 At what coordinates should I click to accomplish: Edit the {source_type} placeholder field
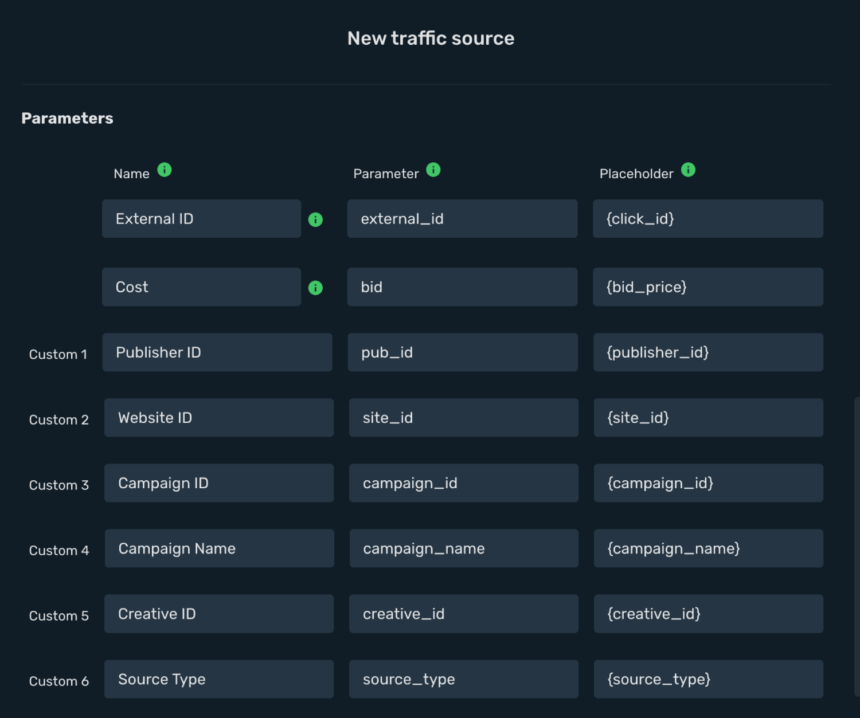(709, 678)
